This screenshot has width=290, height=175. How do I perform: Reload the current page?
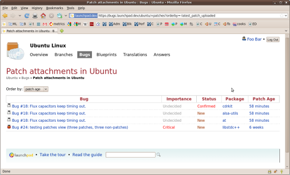pyautogui.click(x=27, y=16)
